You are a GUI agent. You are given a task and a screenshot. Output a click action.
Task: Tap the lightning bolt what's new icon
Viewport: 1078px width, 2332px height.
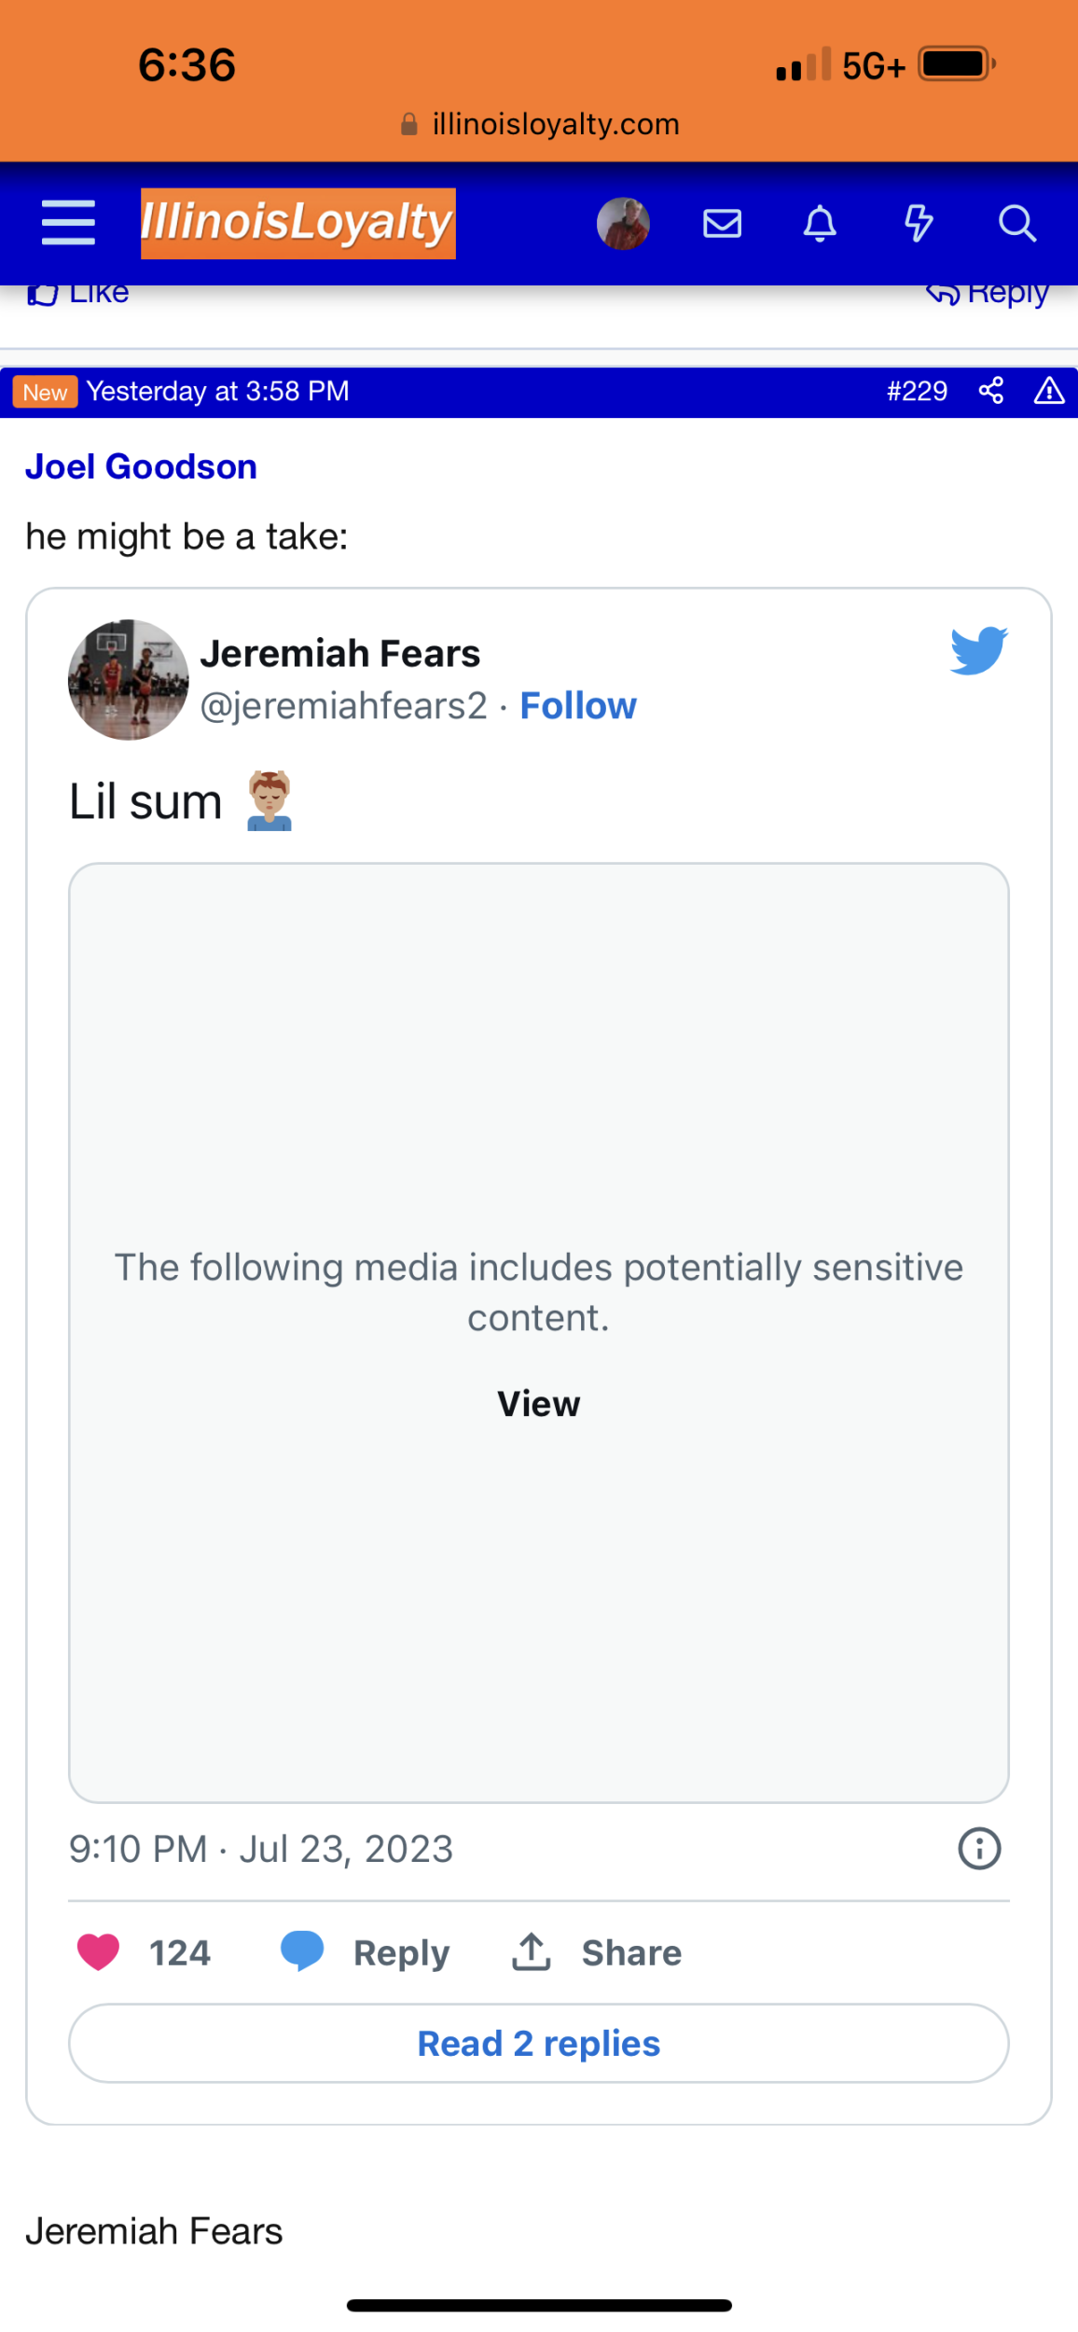coord(919,224)
